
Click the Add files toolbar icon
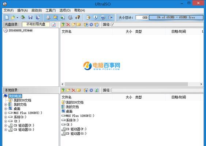88,18
